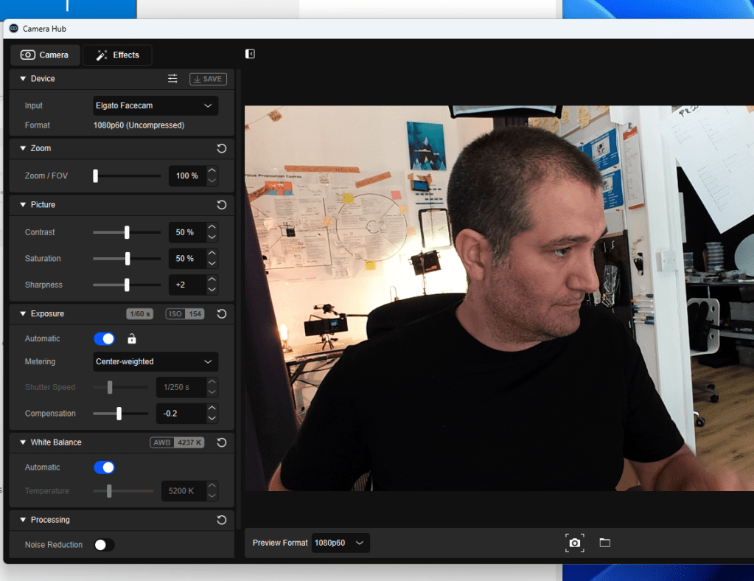Collapse the Processing section
The image size is (754, 581).
pyautogui.click(x=23, y=520)
